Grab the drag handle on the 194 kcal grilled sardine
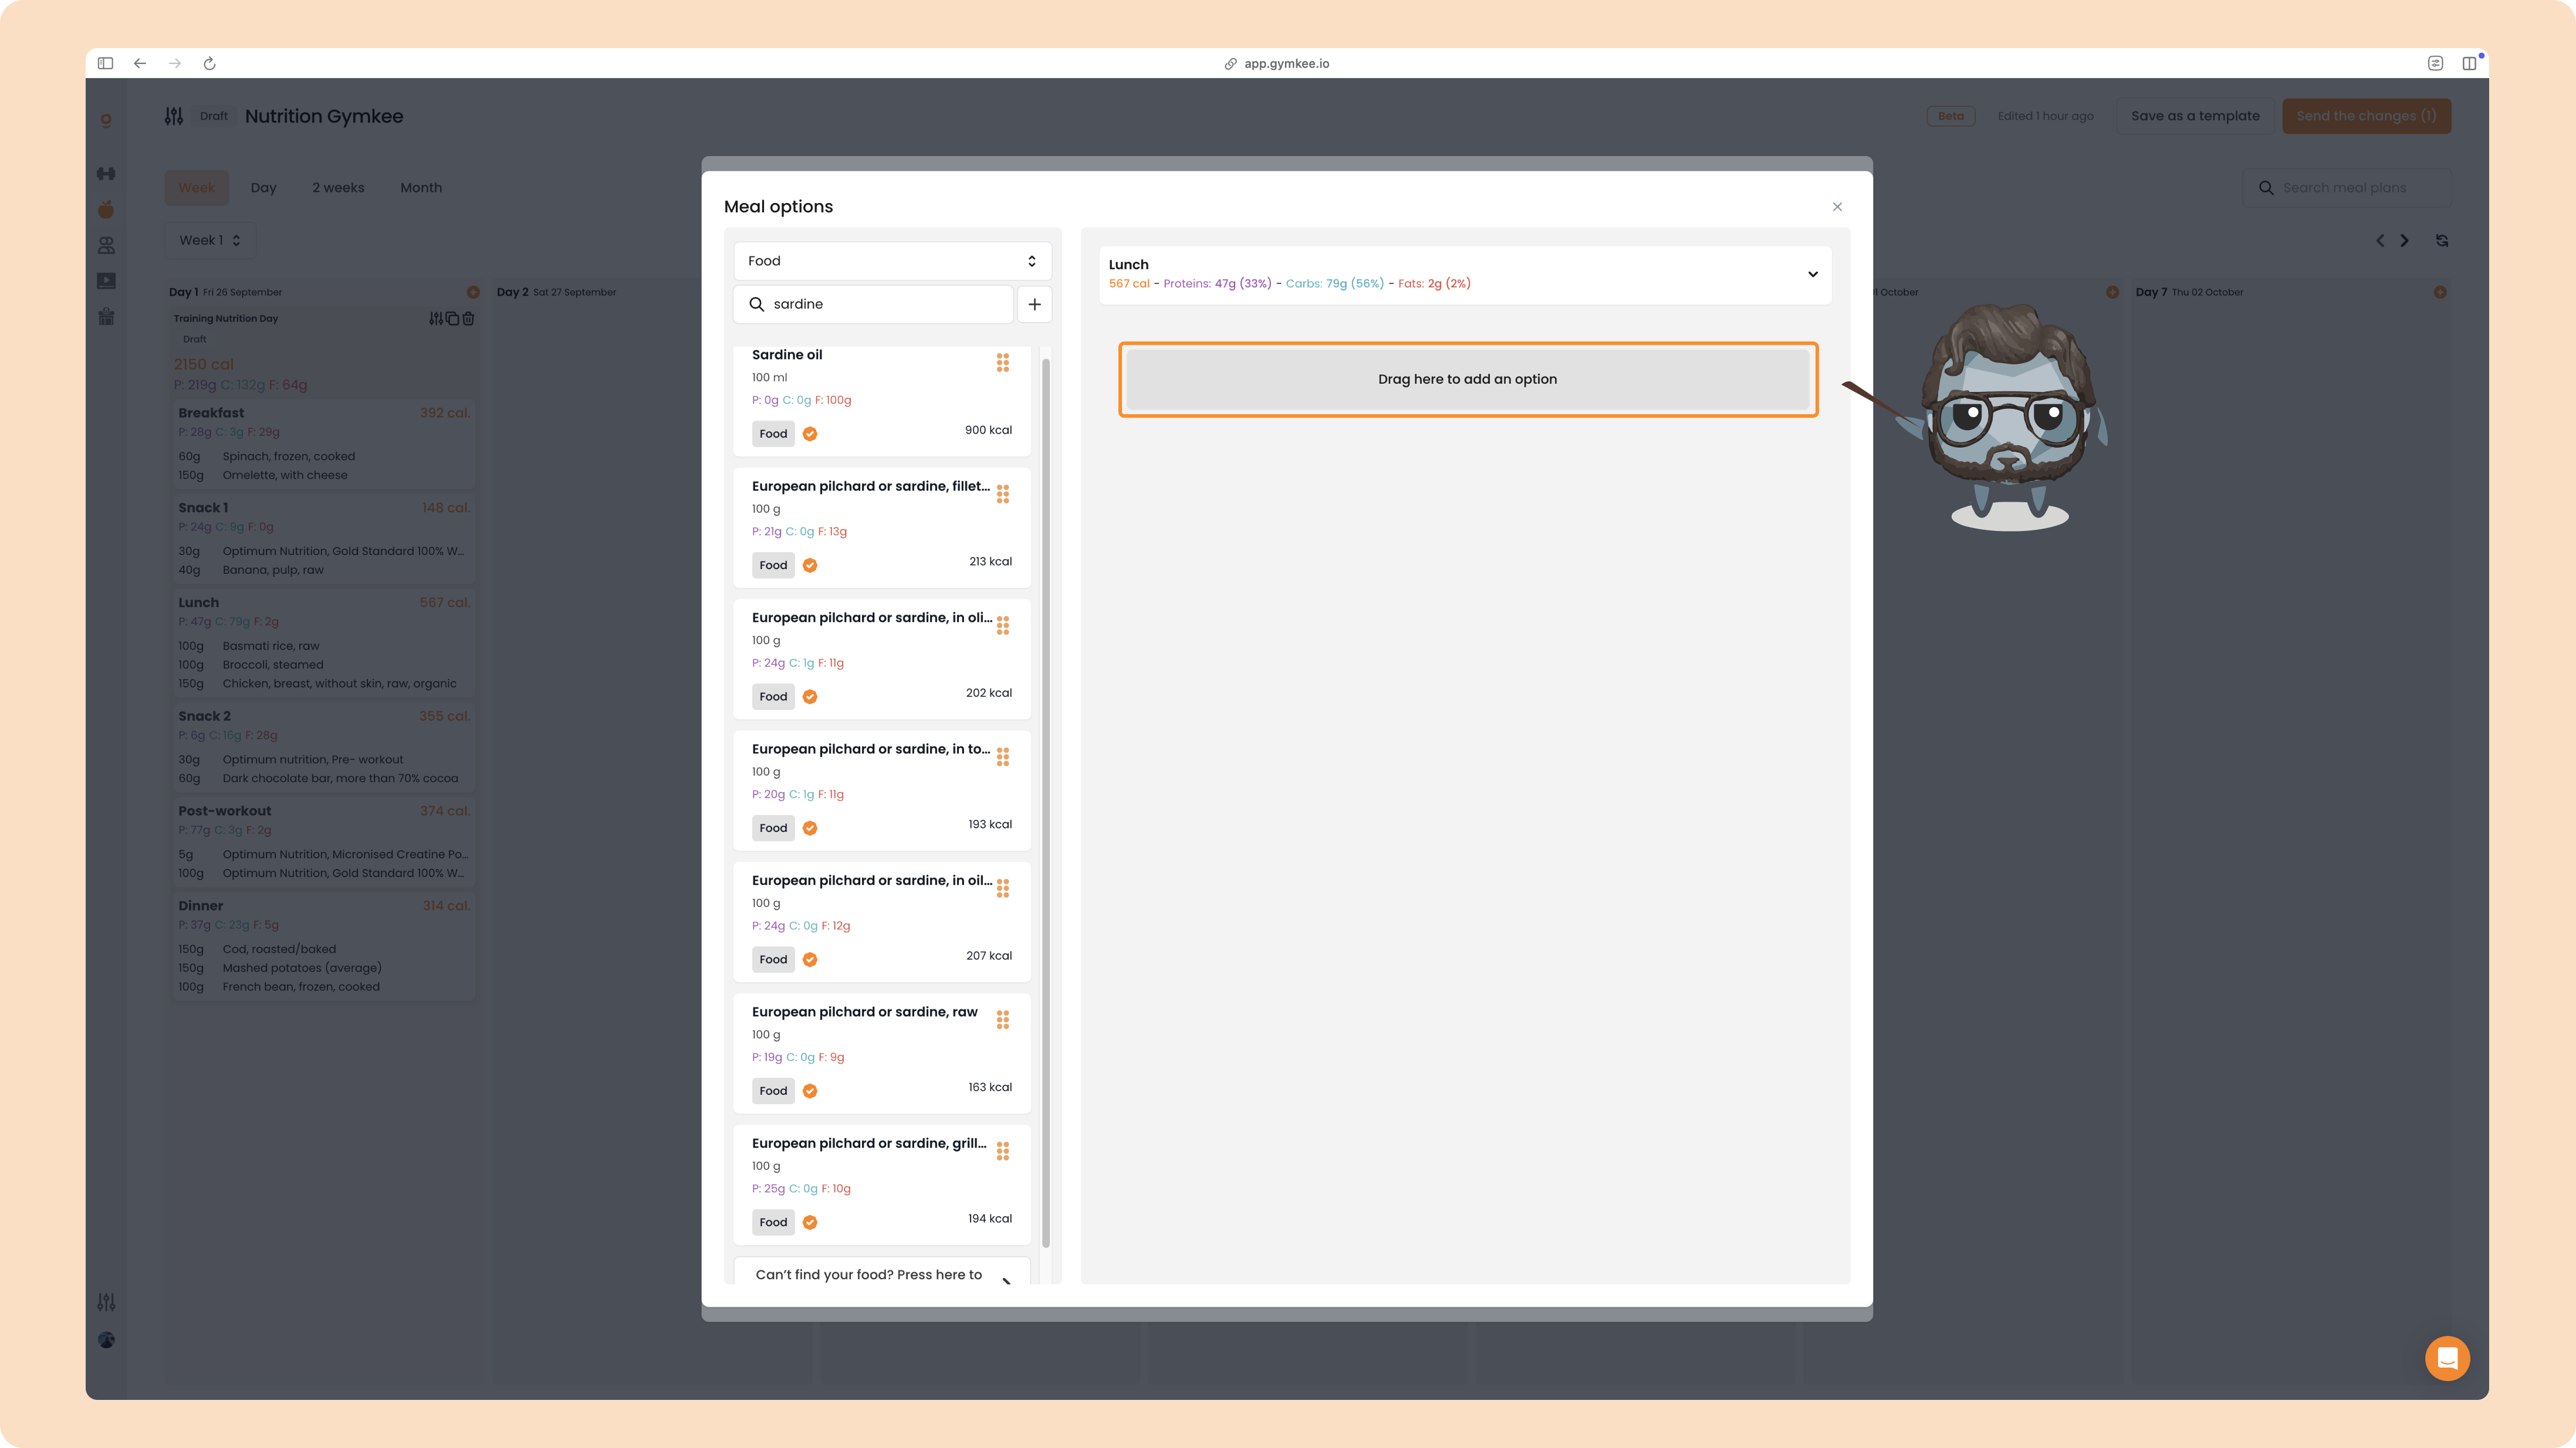This screenshot has width=2576, height=1448. pos(1002,1151)
